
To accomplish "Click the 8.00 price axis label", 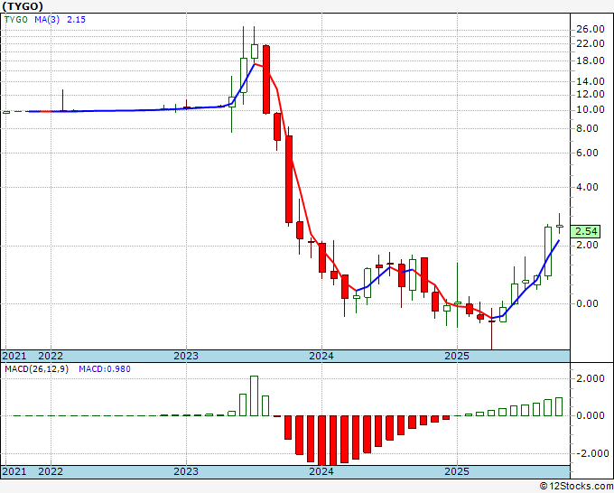I will (588, 128).
